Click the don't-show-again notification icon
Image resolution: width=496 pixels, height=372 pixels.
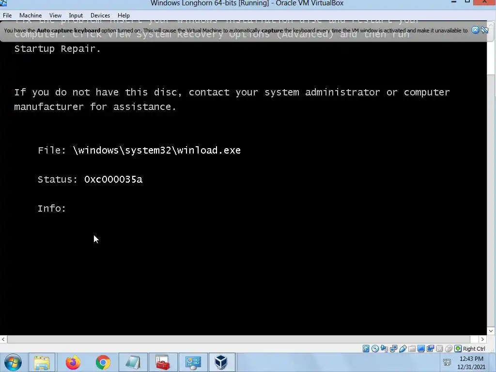click(484, 30)
